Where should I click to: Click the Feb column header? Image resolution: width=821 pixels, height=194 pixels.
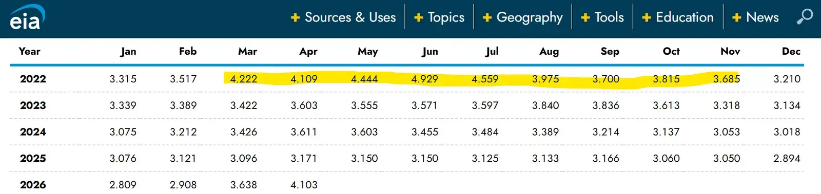click(x=188, y=51)
